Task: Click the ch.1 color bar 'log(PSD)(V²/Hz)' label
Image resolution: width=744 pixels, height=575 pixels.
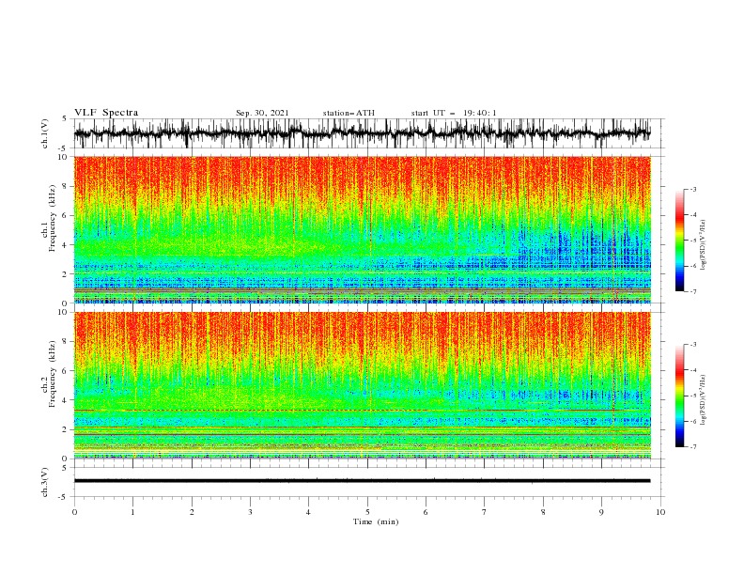Action: 703,245
